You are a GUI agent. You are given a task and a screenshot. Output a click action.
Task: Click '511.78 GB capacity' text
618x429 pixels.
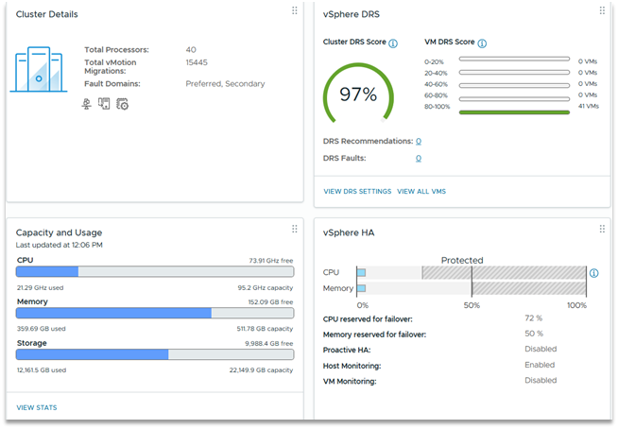(265, 329)
